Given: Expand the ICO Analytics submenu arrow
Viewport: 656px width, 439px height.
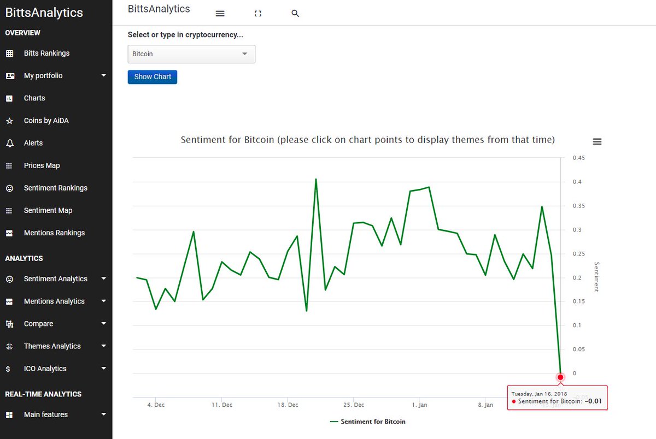Looking at the screenshot, I should [x=104, y=368].
